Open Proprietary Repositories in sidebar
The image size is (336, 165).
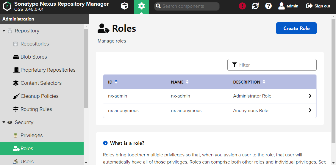pyautogui.click(x=48, y=70)
